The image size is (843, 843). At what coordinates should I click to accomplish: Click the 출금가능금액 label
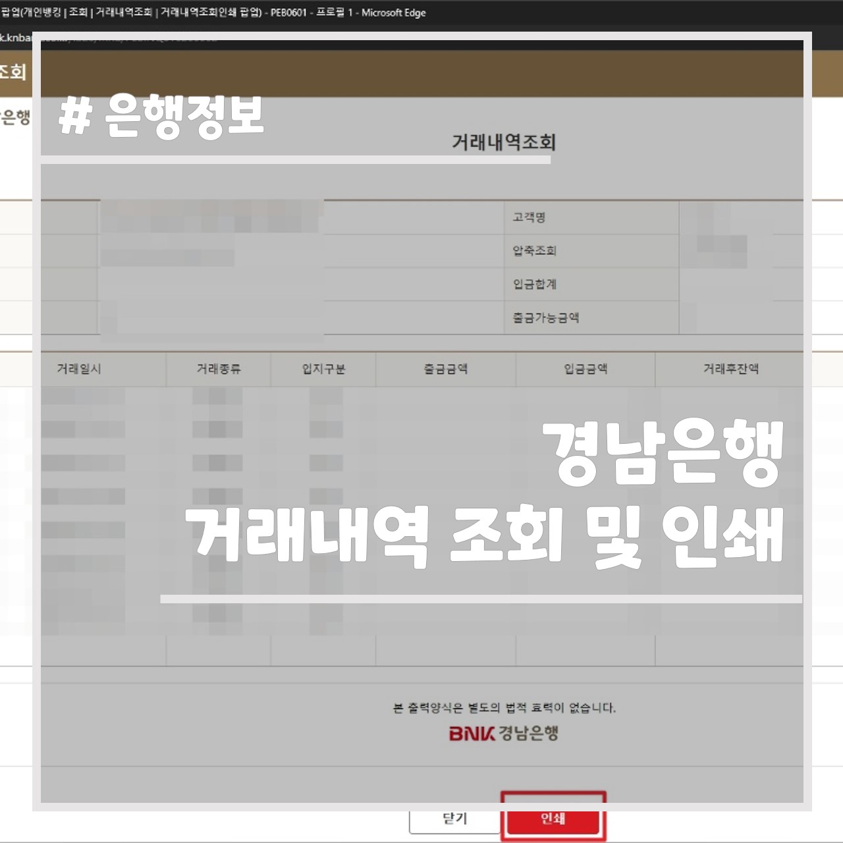[546, 318]
